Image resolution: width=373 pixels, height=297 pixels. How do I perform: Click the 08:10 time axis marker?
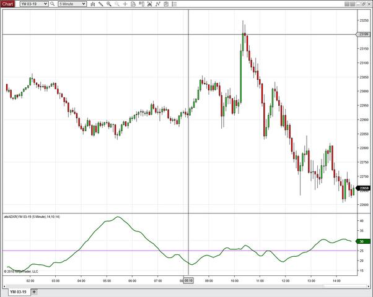(x=188, y=280)
